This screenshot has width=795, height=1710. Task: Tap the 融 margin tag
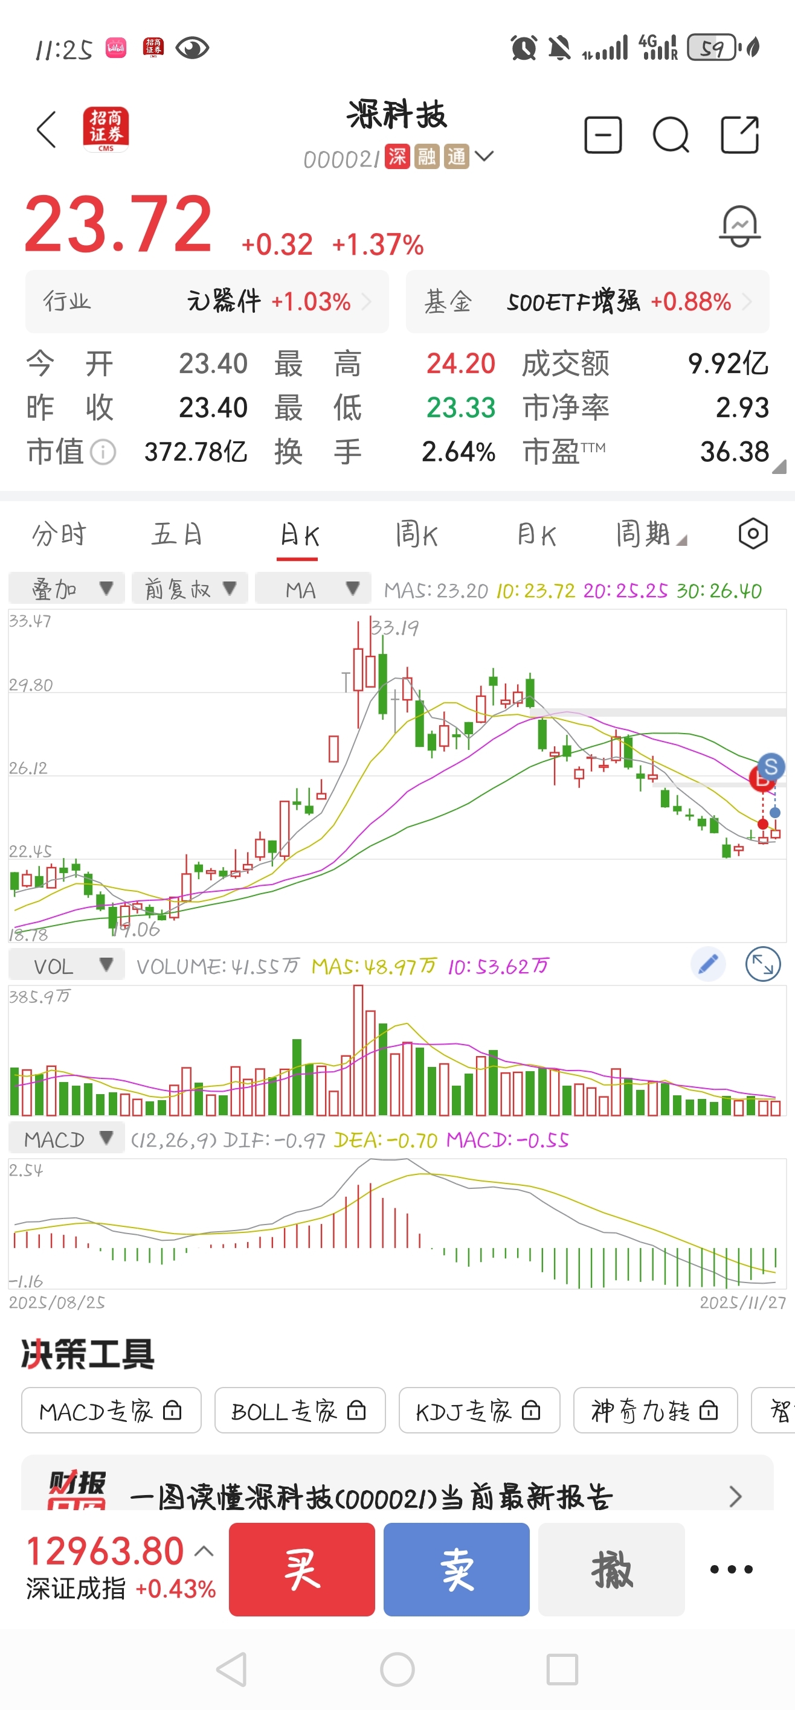(427, 158)
